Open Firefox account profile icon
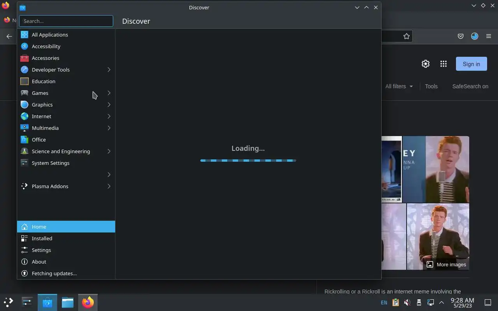Viewport: 498px width, 311px height. pyautogui.click(x=475, y=36)
